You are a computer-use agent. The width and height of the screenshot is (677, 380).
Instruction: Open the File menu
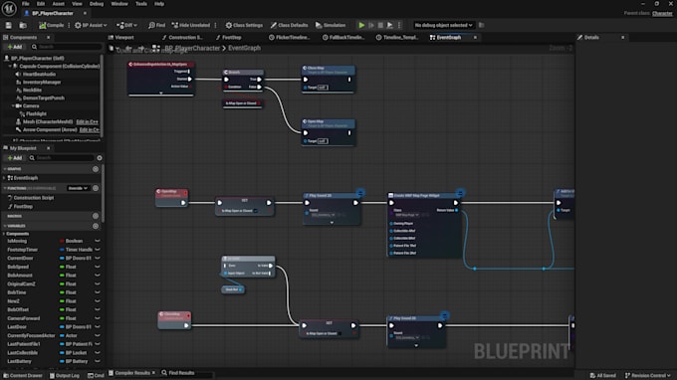26,4
